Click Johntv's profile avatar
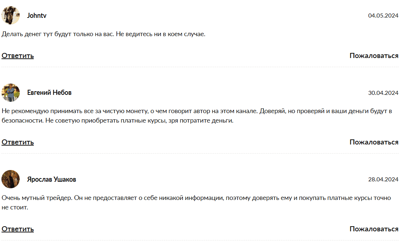The width and height of the screenshot is (403, 243). pyautogui.click(x=11, y=15)
